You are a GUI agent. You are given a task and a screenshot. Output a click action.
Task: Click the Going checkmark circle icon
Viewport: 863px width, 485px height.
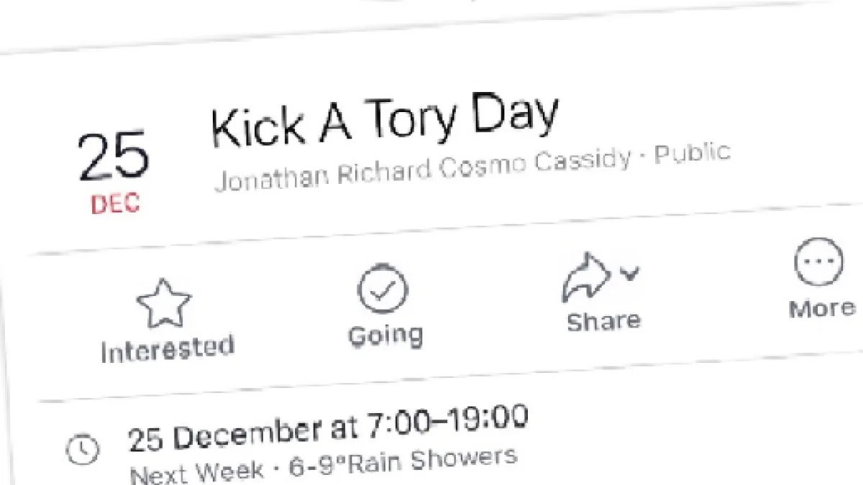383,291
